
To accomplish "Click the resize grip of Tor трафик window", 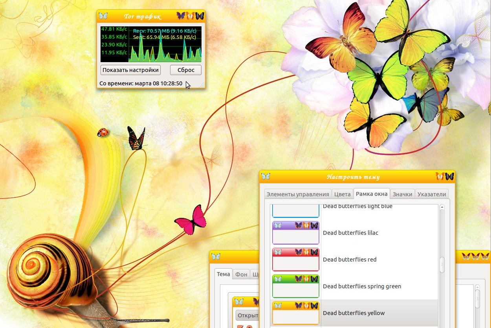I will click(202, 85).
